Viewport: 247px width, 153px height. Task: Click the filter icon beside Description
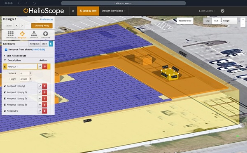[x=5, y=60]
